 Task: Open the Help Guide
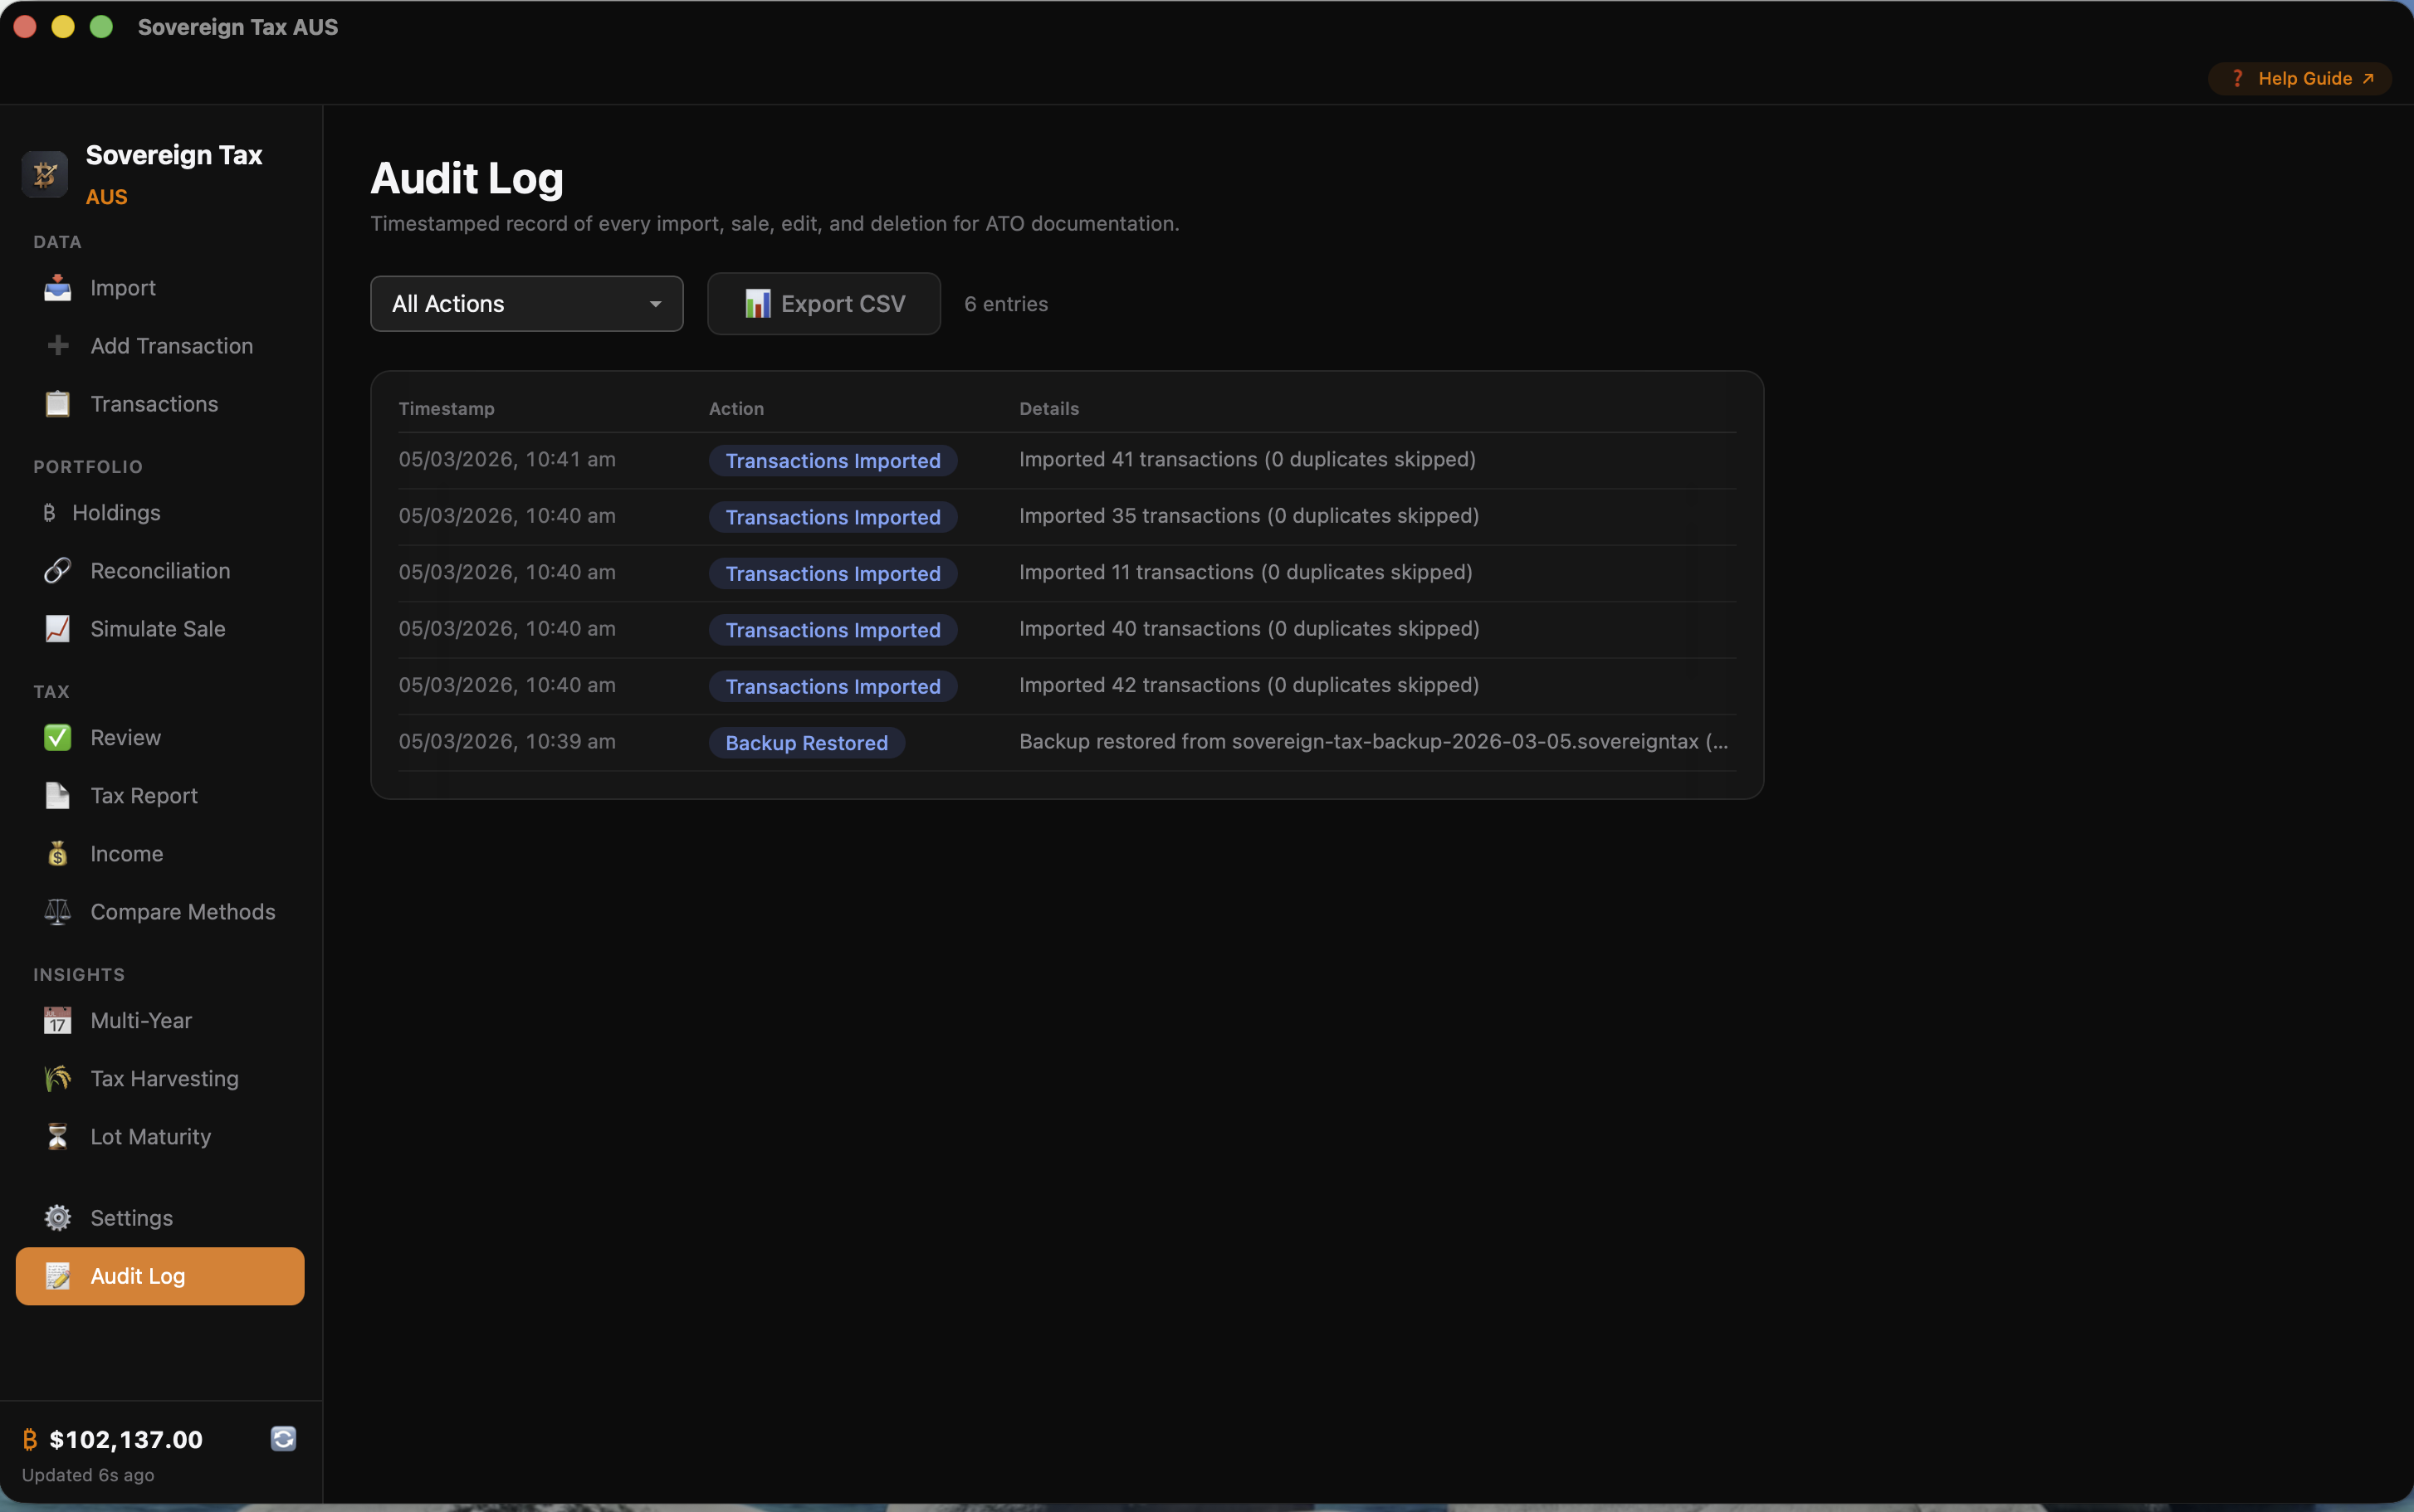pyautogui.click(x=2298, y=77)
